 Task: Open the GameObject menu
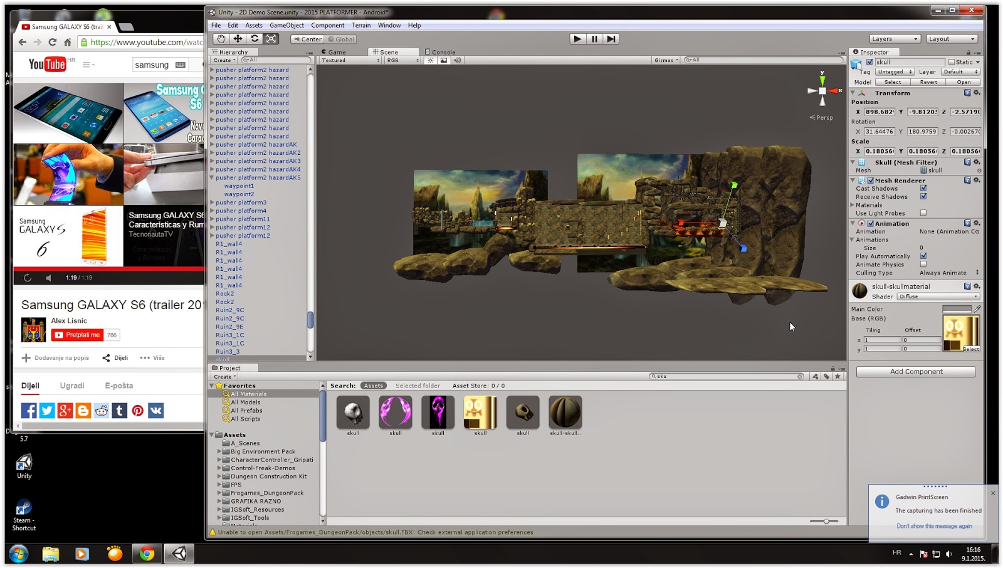pos(286,26)
